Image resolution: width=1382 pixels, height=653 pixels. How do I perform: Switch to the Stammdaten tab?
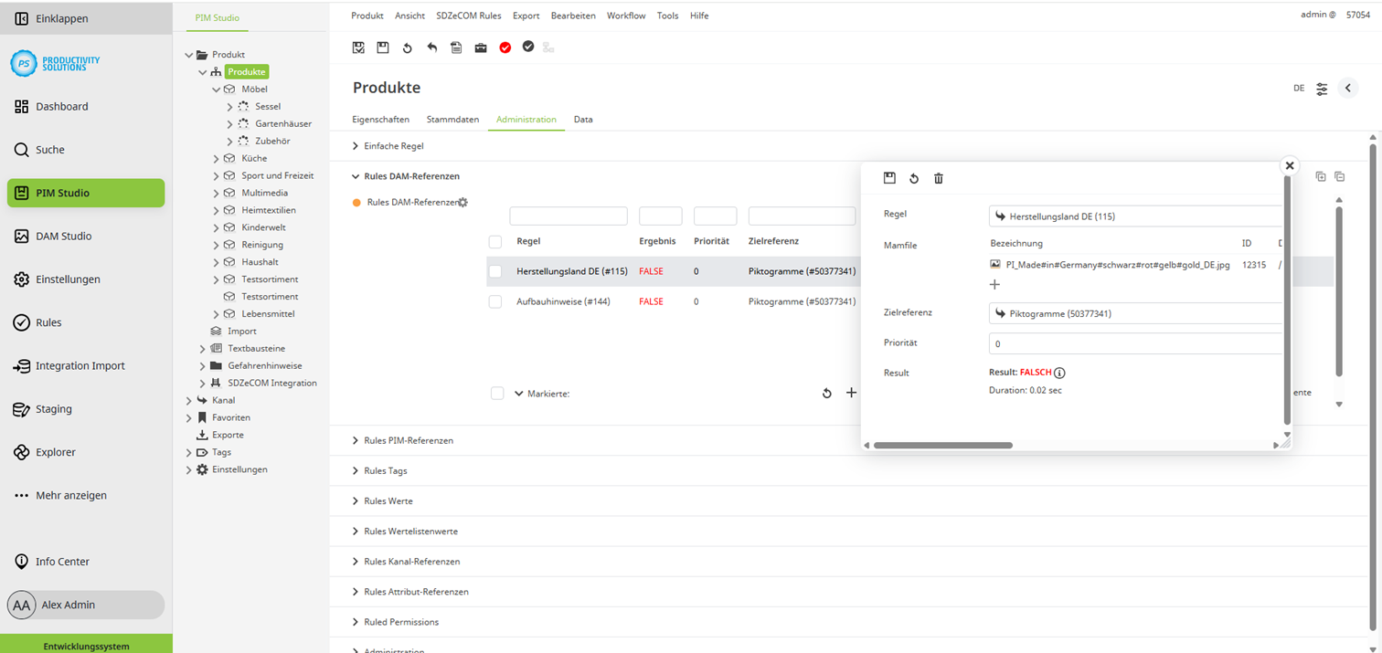(452, 120)
